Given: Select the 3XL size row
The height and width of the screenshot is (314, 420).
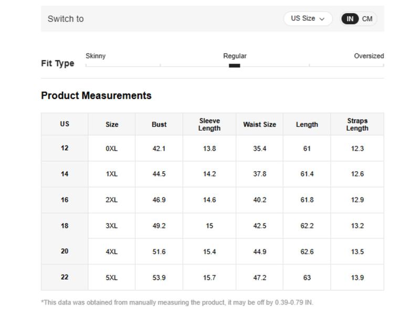Looking at the screenshot, I should click(x=111, y=226).
